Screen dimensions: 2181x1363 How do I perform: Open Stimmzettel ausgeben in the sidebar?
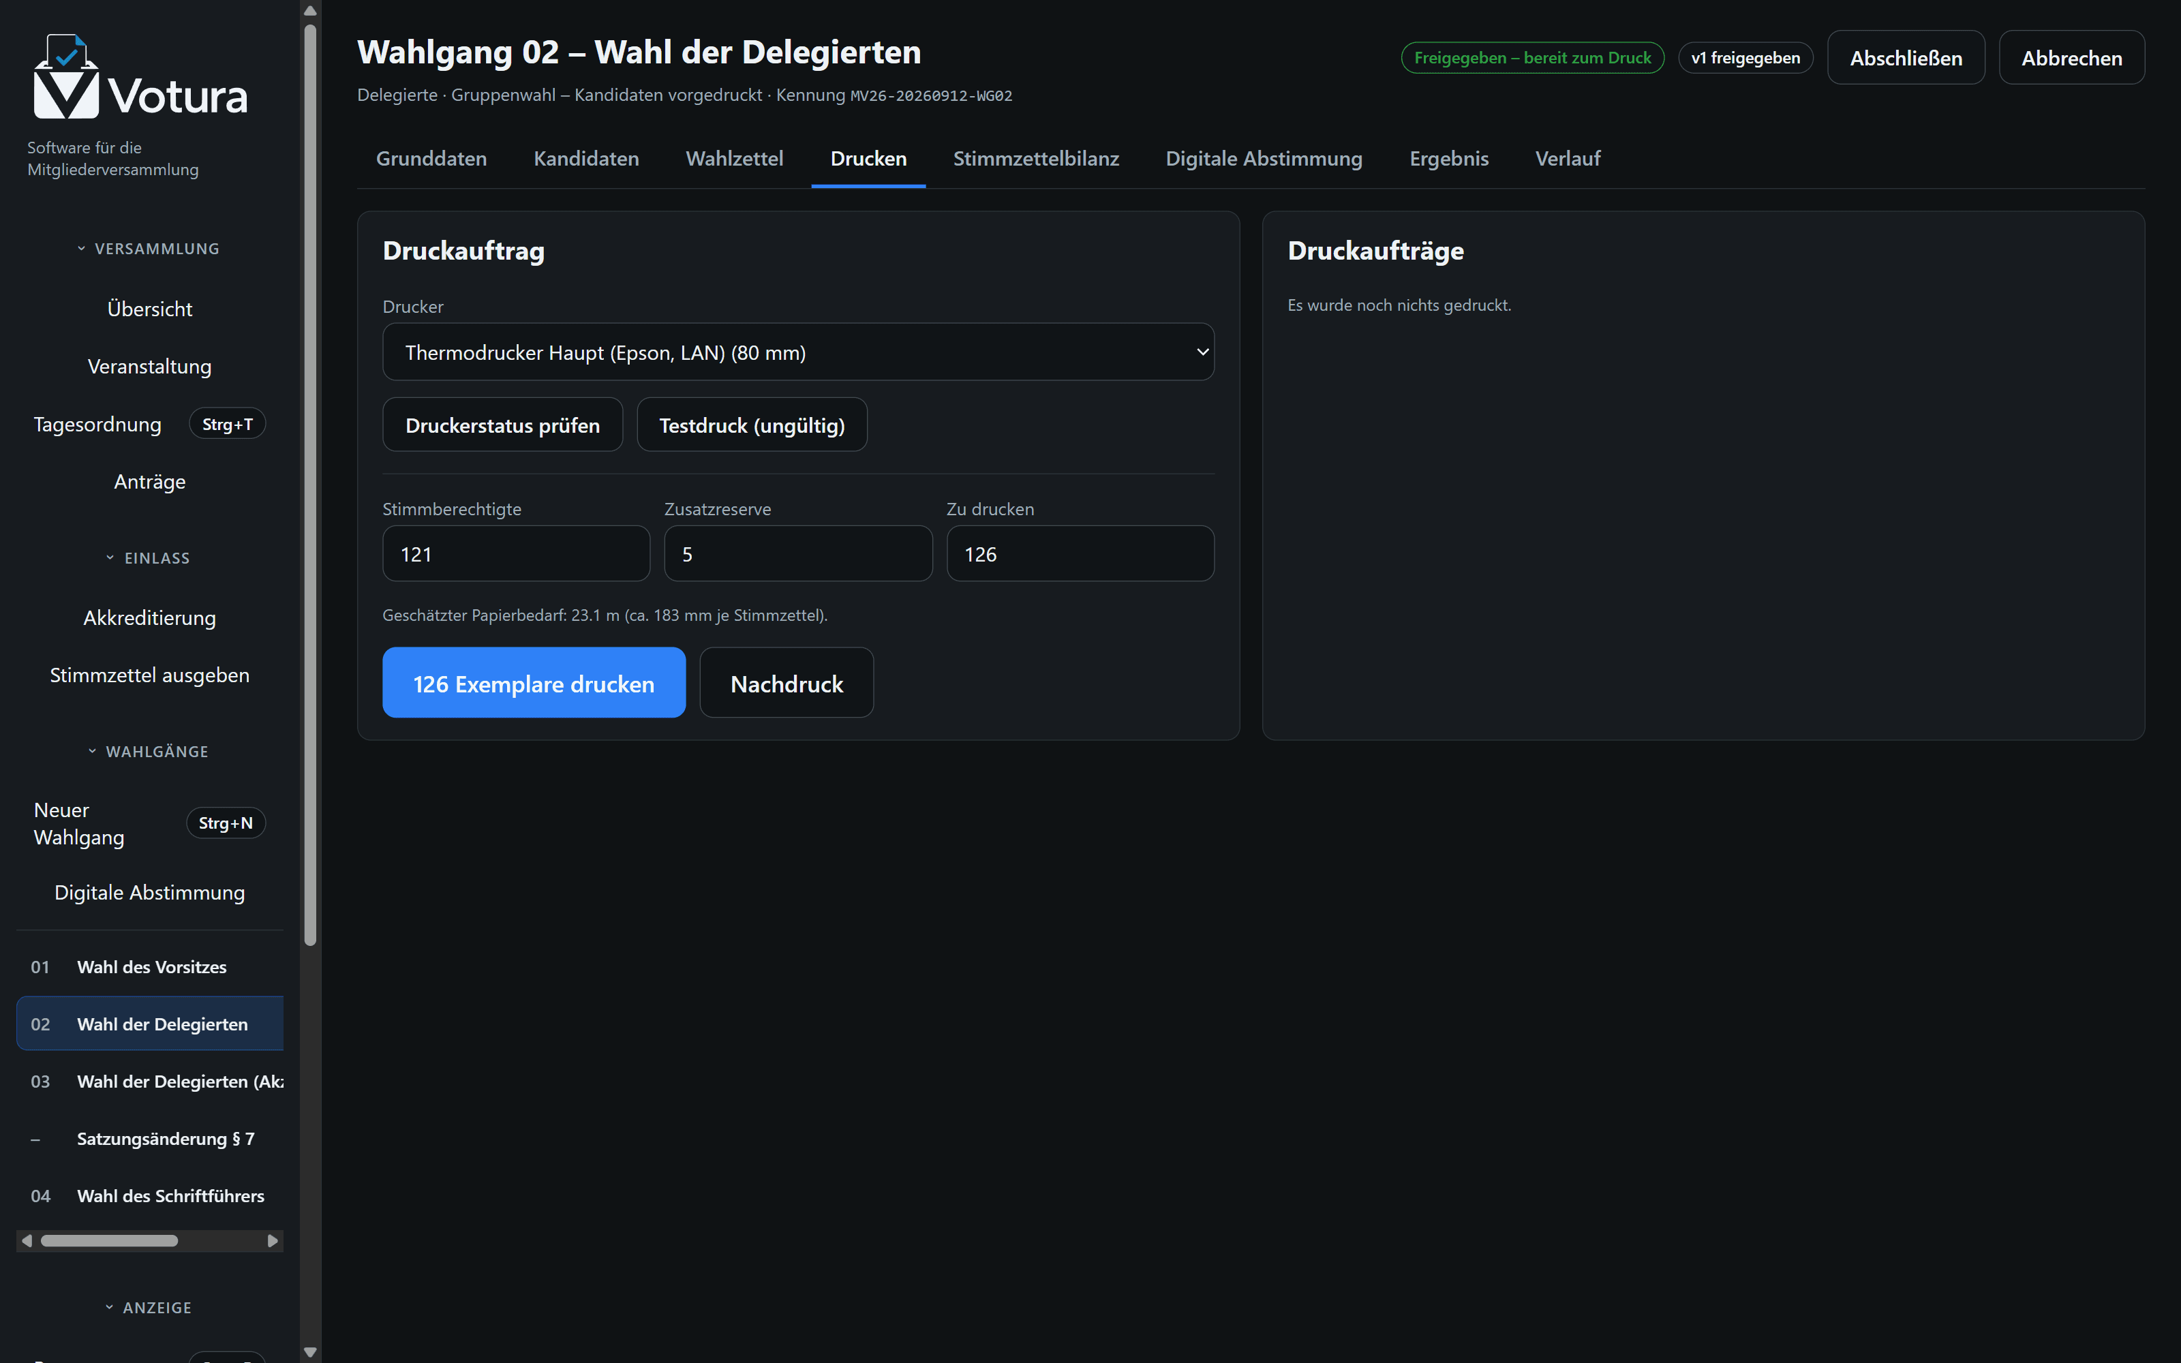150,675
